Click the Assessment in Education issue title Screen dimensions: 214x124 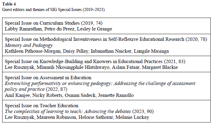pyautogui.click(x=48, y=78)
